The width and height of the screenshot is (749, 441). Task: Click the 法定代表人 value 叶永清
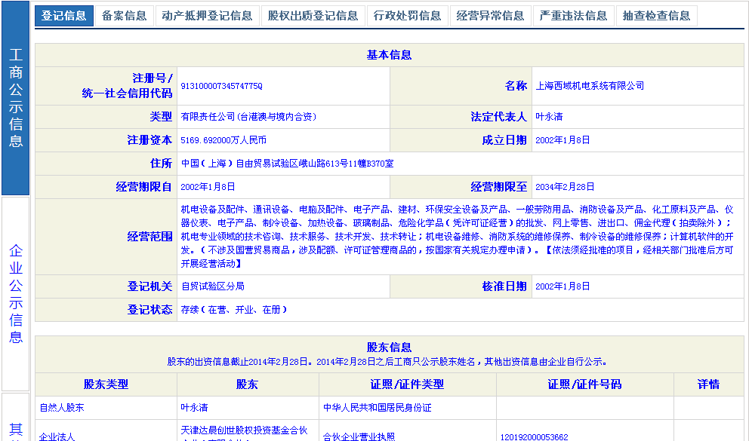pyautogui.click(x=549, y=117)
